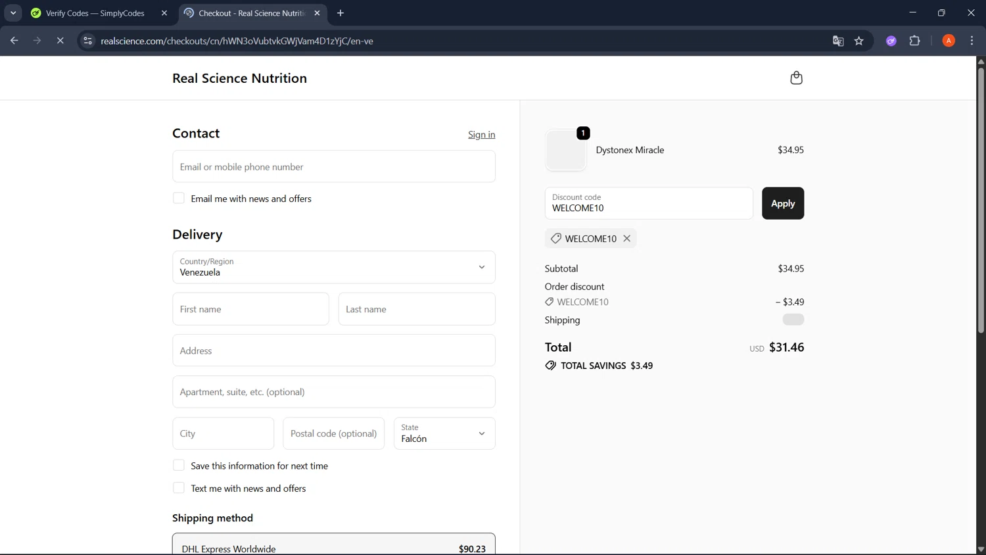Click the Discount code input field
Screen dimensions: 986x555
tap(649, 203)
